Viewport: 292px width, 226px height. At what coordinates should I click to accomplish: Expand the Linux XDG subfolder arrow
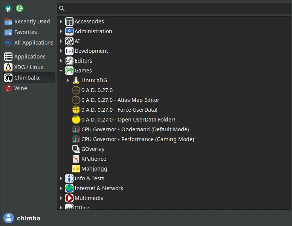[68, 80]
